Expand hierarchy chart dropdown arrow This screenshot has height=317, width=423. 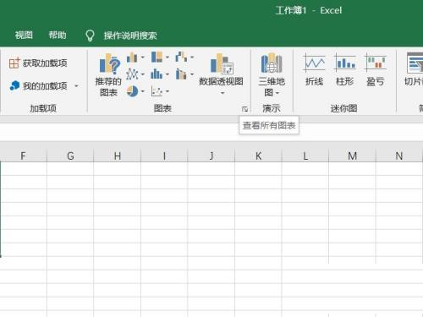point(168,57)
